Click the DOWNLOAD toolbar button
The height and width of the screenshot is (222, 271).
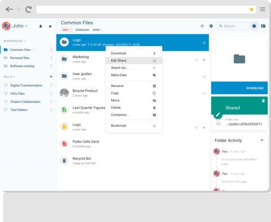coord(82,30)
